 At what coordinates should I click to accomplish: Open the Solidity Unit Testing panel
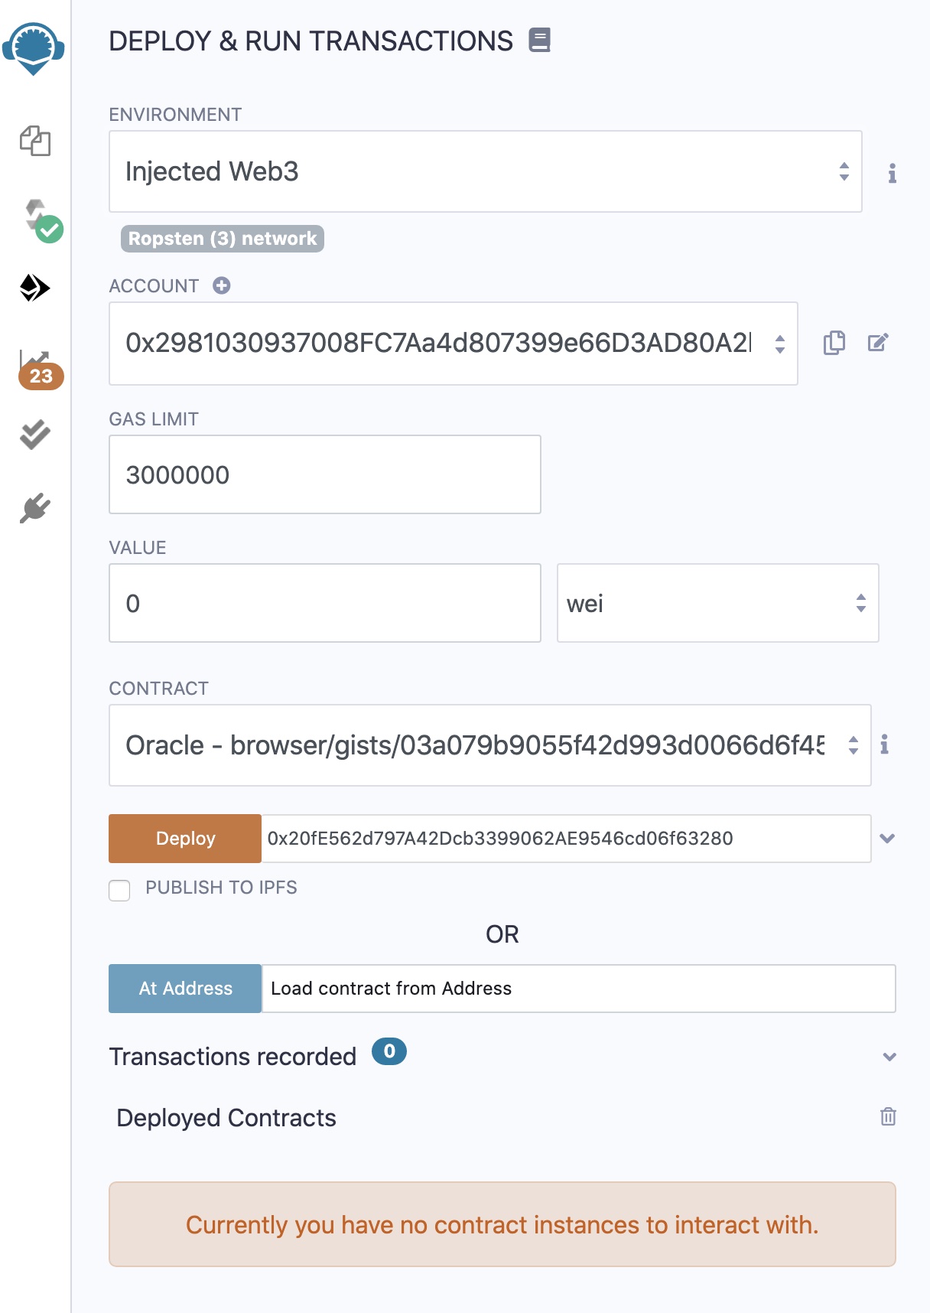coord(34,435)
